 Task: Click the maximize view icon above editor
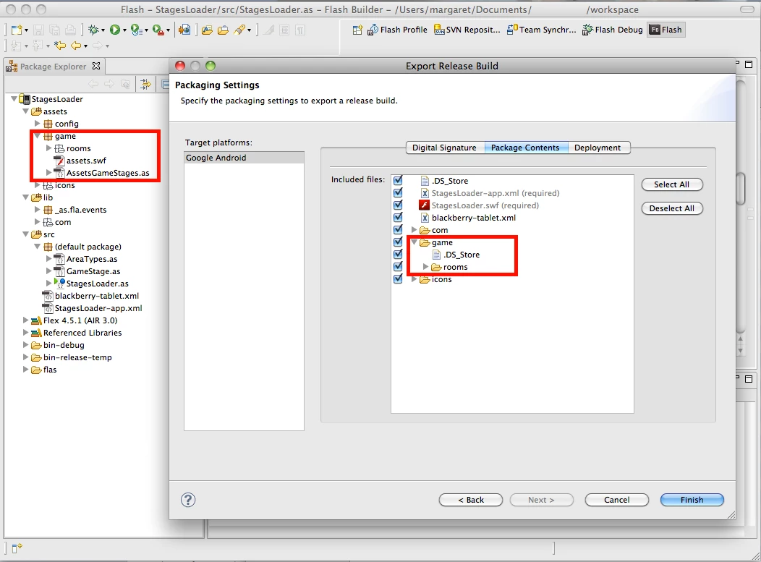[x=749, y=64]
